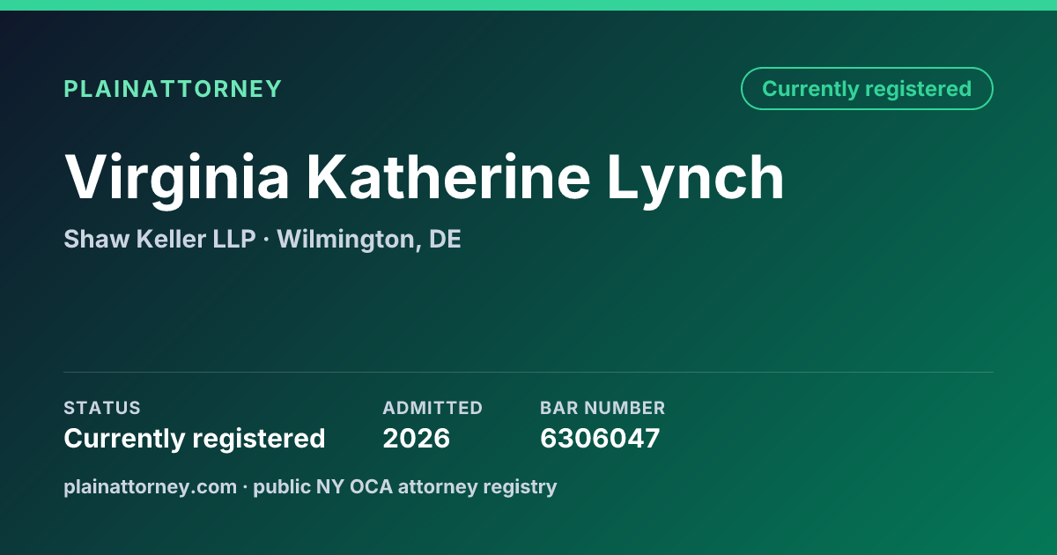Click the horizontal divider line above STATUS
Image resolution: width=1057 pixels, height=555 pixels.
tap(528, 372)
